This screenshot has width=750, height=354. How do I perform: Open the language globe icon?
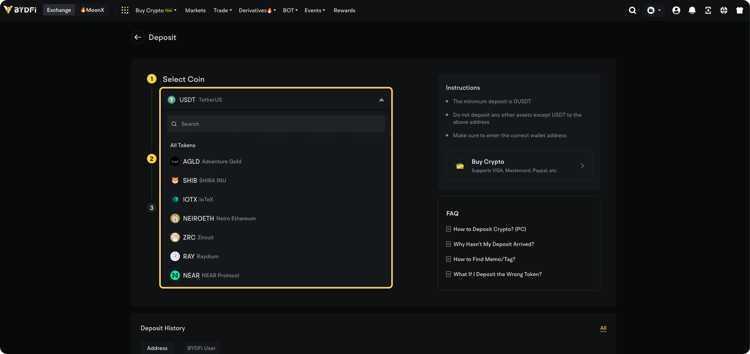coord(723,10)
